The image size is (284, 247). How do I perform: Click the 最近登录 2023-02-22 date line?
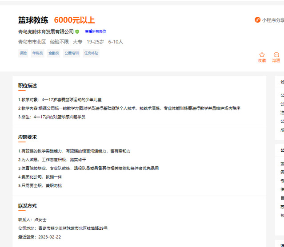[40, 237]
